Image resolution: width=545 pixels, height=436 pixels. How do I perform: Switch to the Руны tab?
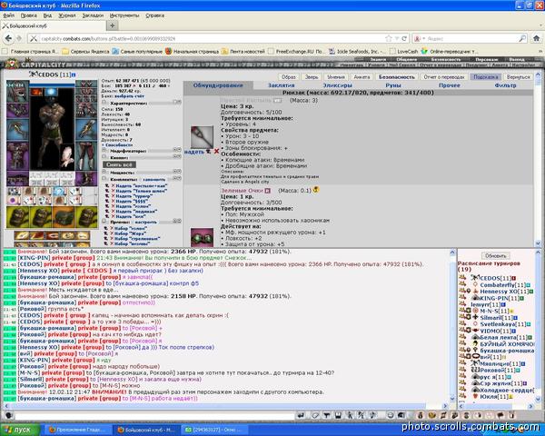[x=393, y=85]
